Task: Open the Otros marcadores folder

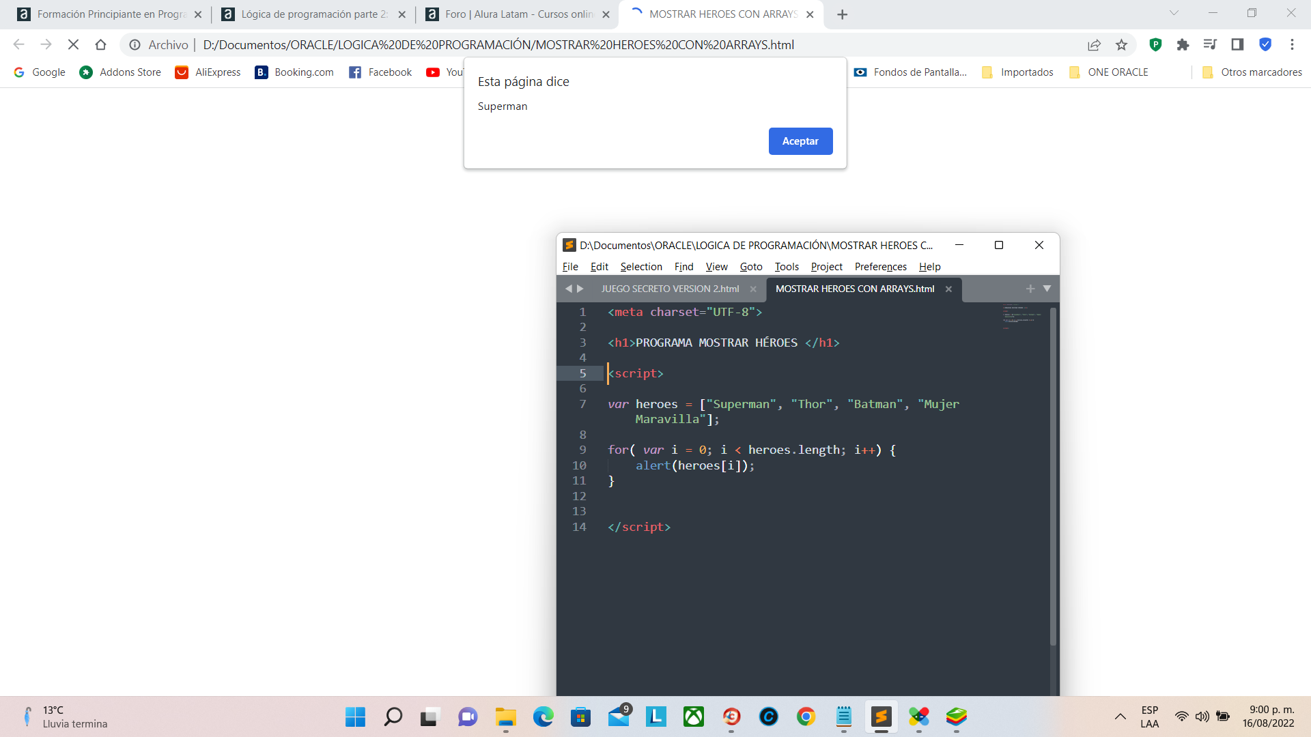Action: (x=1252, y=72)
